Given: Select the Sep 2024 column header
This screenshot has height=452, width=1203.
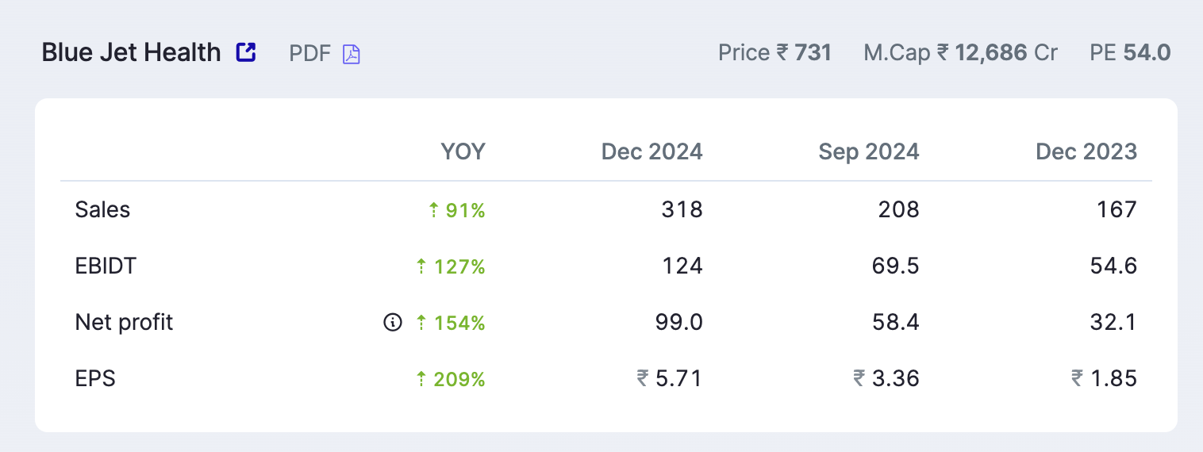Looking at the screenshot, I should [x=869, y=151].
